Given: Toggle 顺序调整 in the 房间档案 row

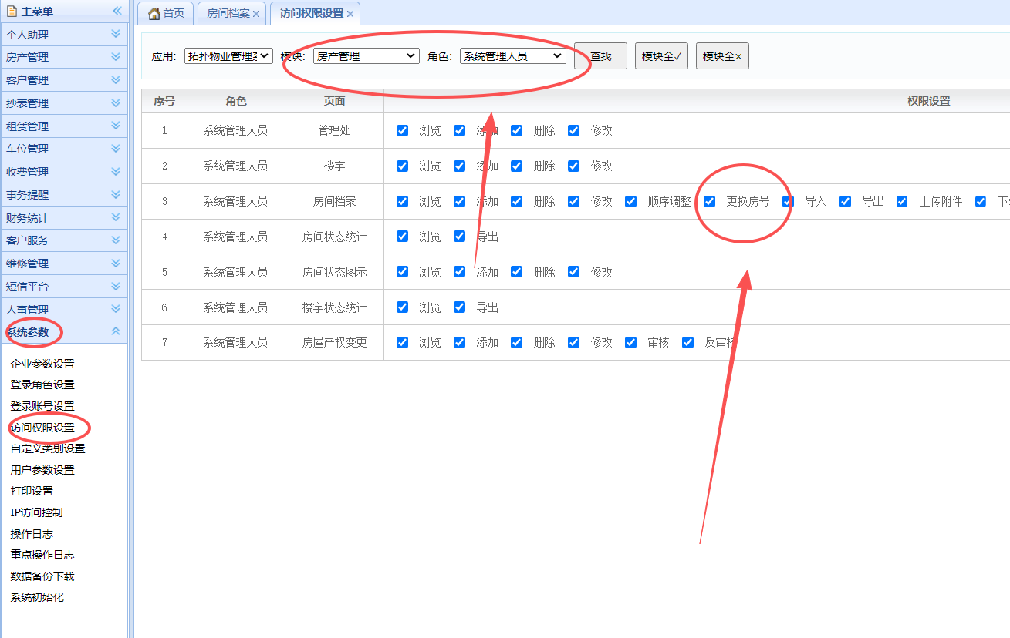Looking at the screenshot, I should [630, 201].
